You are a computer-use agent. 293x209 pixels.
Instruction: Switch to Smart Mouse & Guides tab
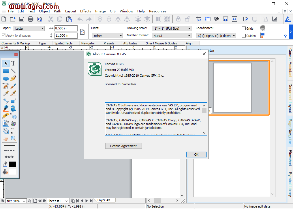(x=161, y=43)
